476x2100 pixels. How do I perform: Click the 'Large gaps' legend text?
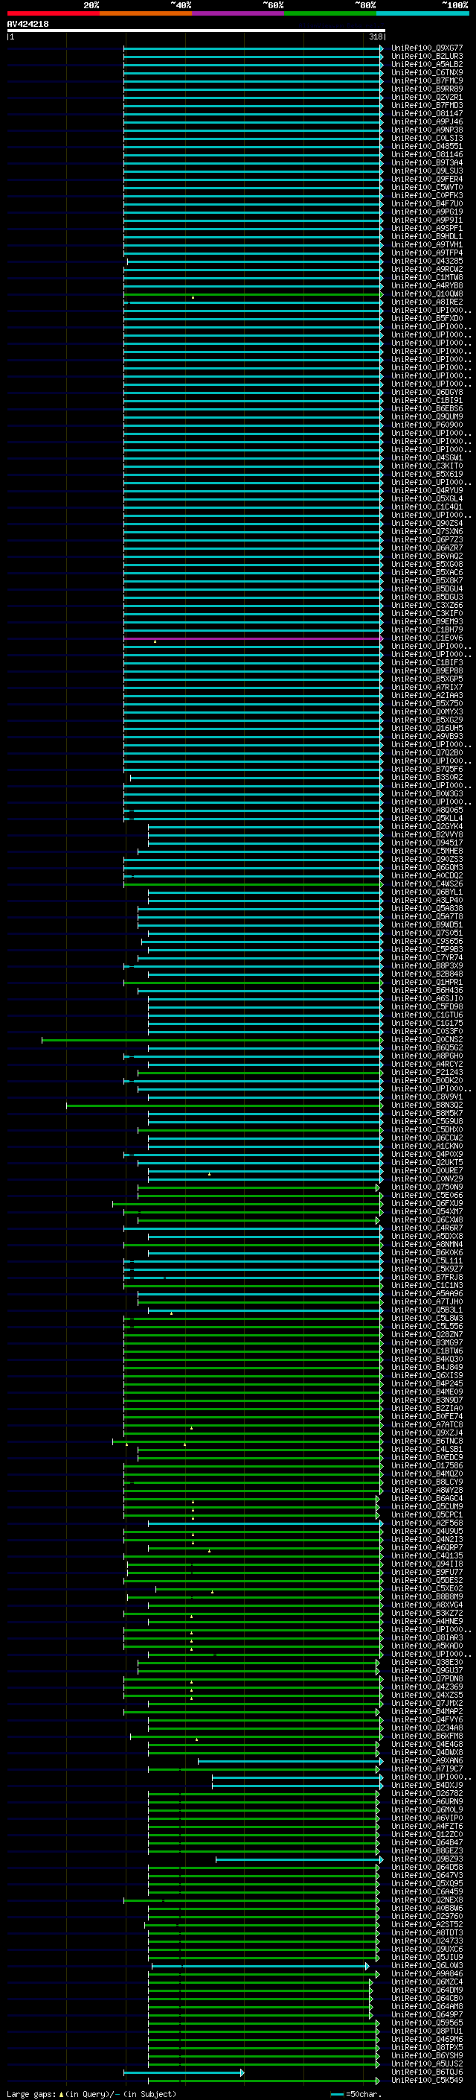tap(32, 2093)
